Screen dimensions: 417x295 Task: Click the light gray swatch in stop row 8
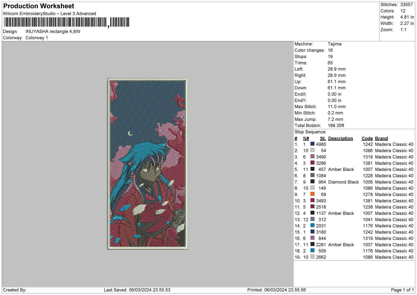(x=312, y=188)
